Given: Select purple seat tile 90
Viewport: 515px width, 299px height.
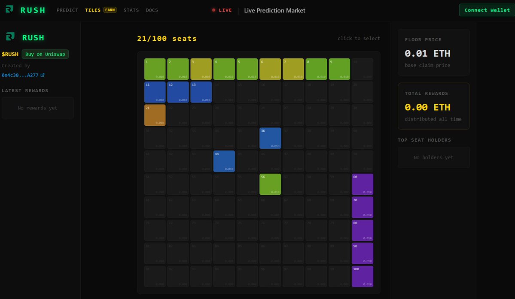Looking at the screenshot, I should (x=363, y=254).
